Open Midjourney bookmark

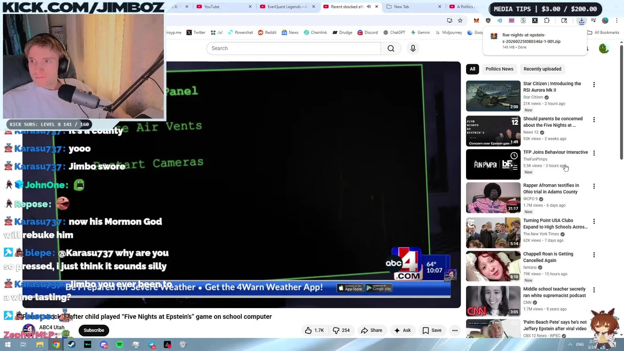point(448,33)
